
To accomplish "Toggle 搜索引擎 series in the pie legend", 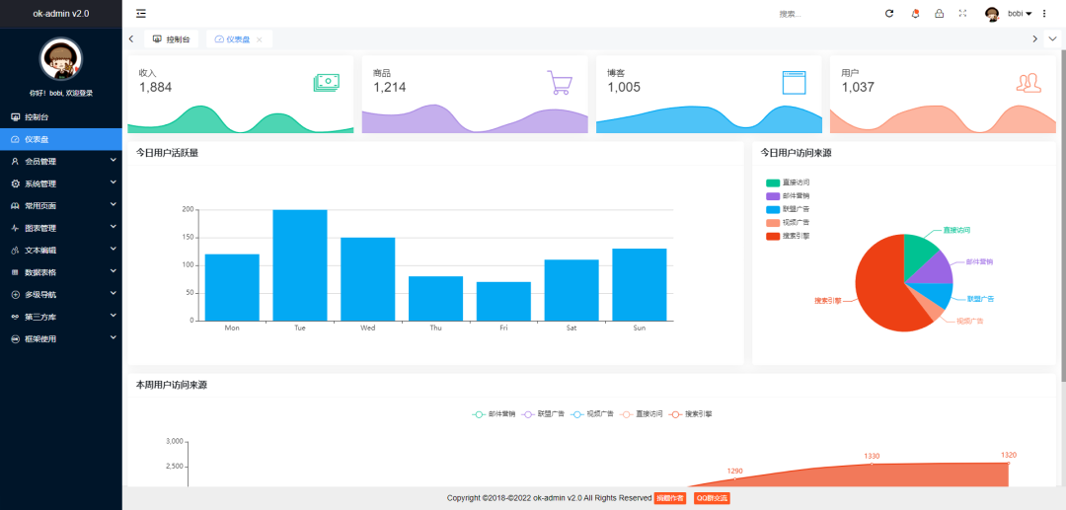I will pos(788,236).
